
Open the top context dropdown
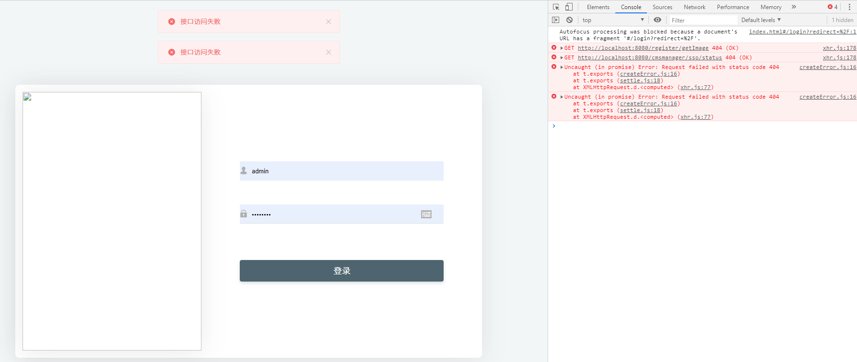coord(613,20)
